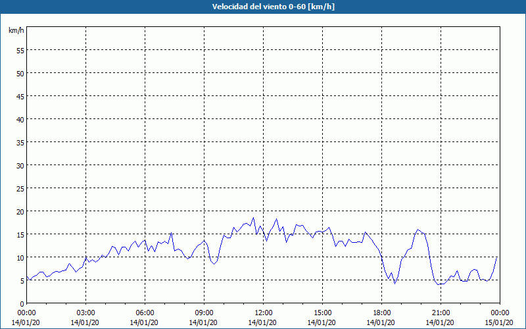526x329 pixels.
Task: Click the date 14/01/20 under 12:00
Action: [262, 322]
